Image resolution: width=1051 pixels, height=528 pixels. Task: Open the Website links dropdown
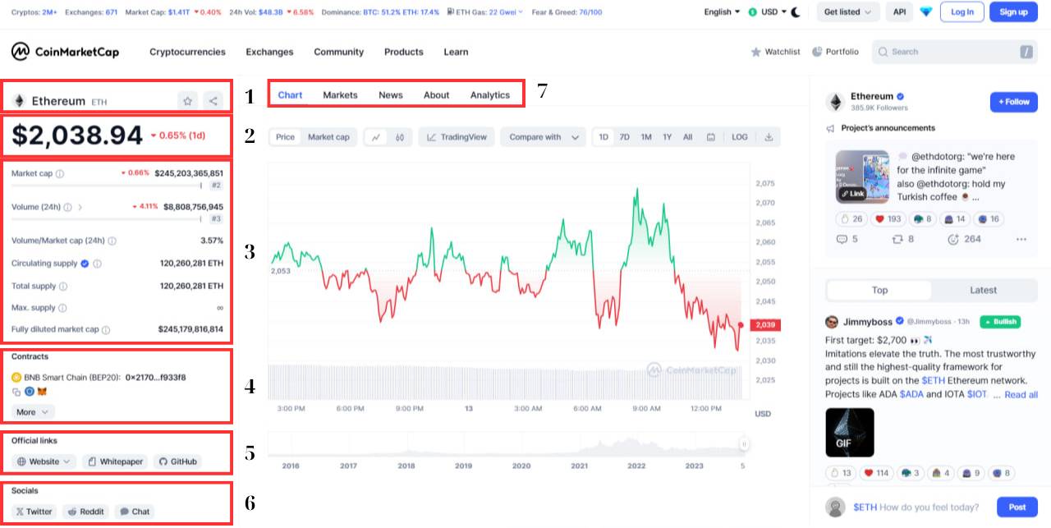coord(44,461)
